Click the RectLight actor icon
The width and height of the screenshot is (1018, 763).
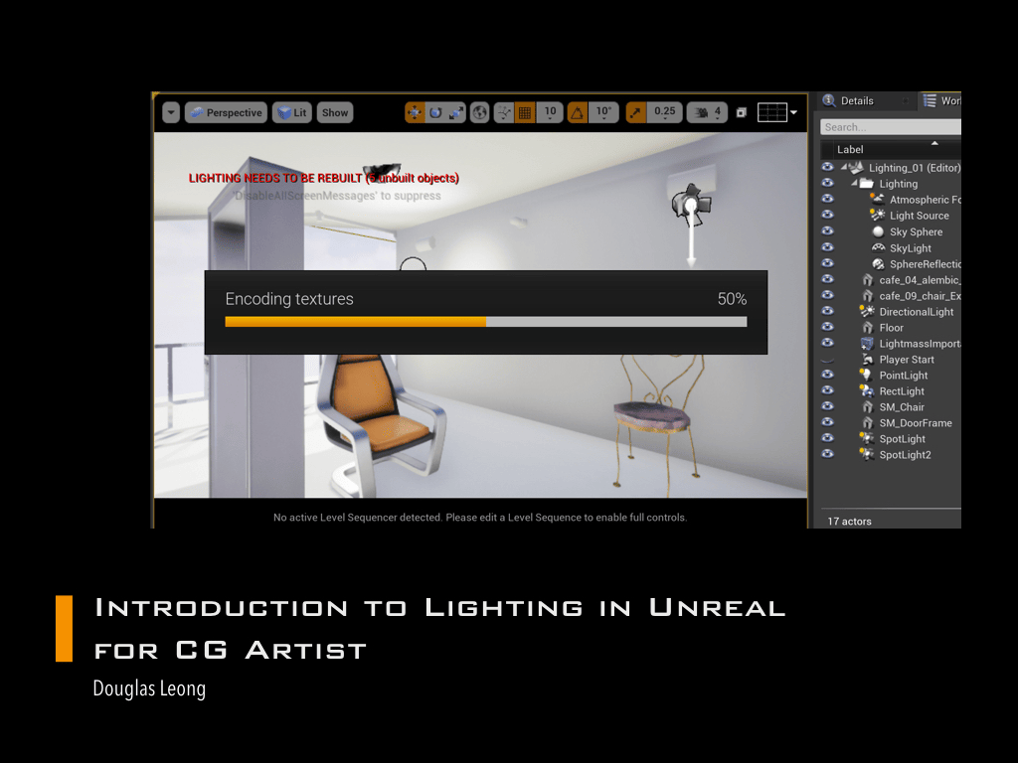867,391
